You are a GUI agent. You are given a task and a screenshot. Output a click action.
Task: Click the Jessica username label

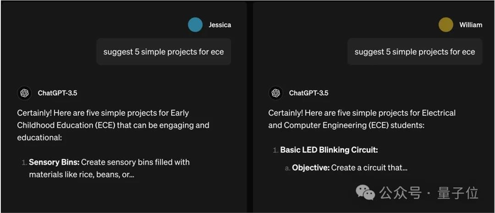(220, 25)
